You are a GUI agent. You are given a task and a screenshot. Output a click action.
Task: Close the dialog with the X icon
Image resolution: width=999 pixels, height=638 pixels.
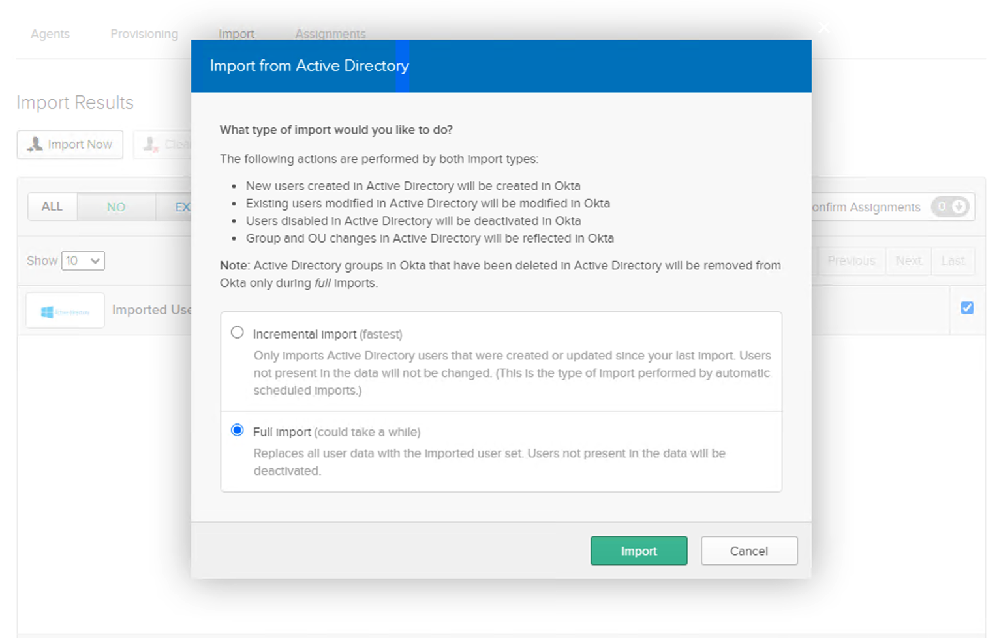[823, 27]
